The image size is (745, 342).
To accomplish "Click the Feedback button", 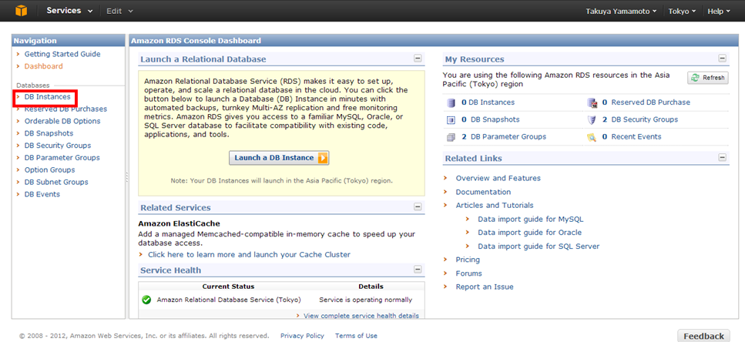I will tap(703, 336).
